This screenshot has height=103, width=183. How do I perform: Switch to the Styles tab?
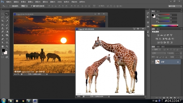[x=158, y=29]
